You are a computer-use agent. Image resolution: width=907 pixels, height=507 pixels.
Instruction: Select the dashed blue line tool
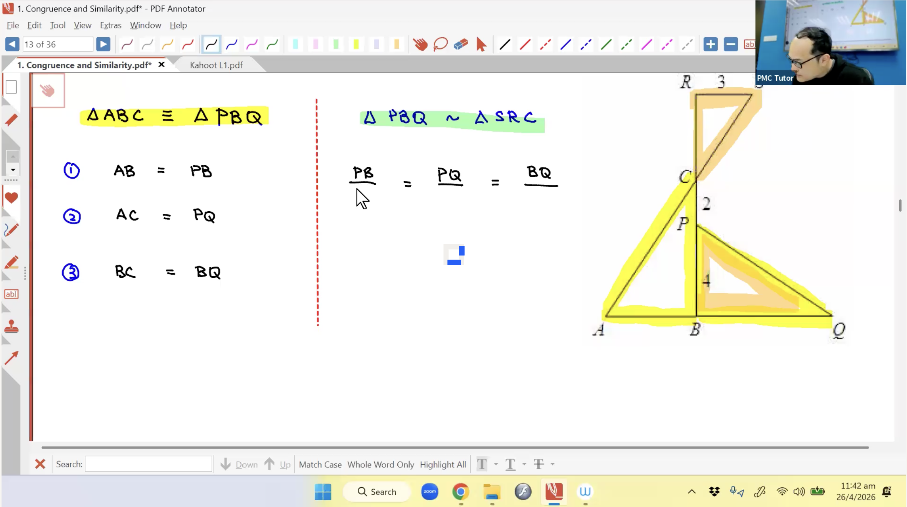[586, 45]
